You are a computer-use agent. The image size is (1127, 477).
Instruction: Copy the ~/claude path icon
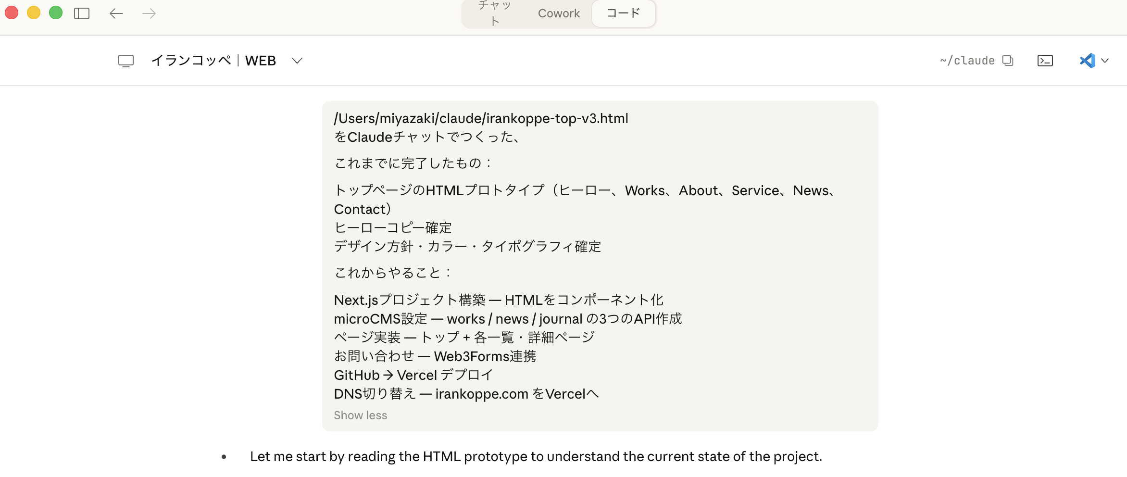[1008, 61]
